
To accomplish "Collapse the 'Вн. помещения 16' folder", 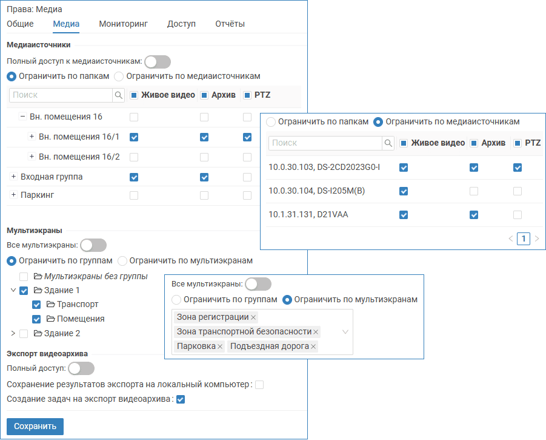I will [x=22, y=117].
